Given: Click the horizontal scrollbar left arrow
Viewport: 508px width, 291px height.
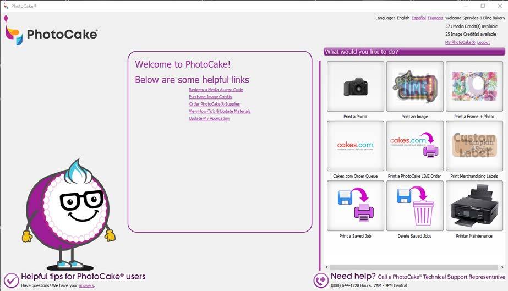Looking at the screenshot, I should tap(326, 267).
